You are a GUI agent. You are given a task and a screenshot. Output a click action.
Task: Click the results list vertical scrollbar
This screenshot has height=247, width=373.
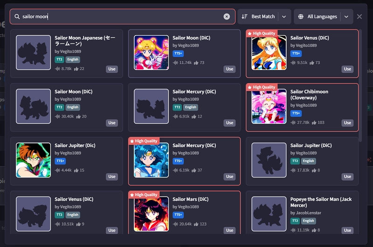360,86
